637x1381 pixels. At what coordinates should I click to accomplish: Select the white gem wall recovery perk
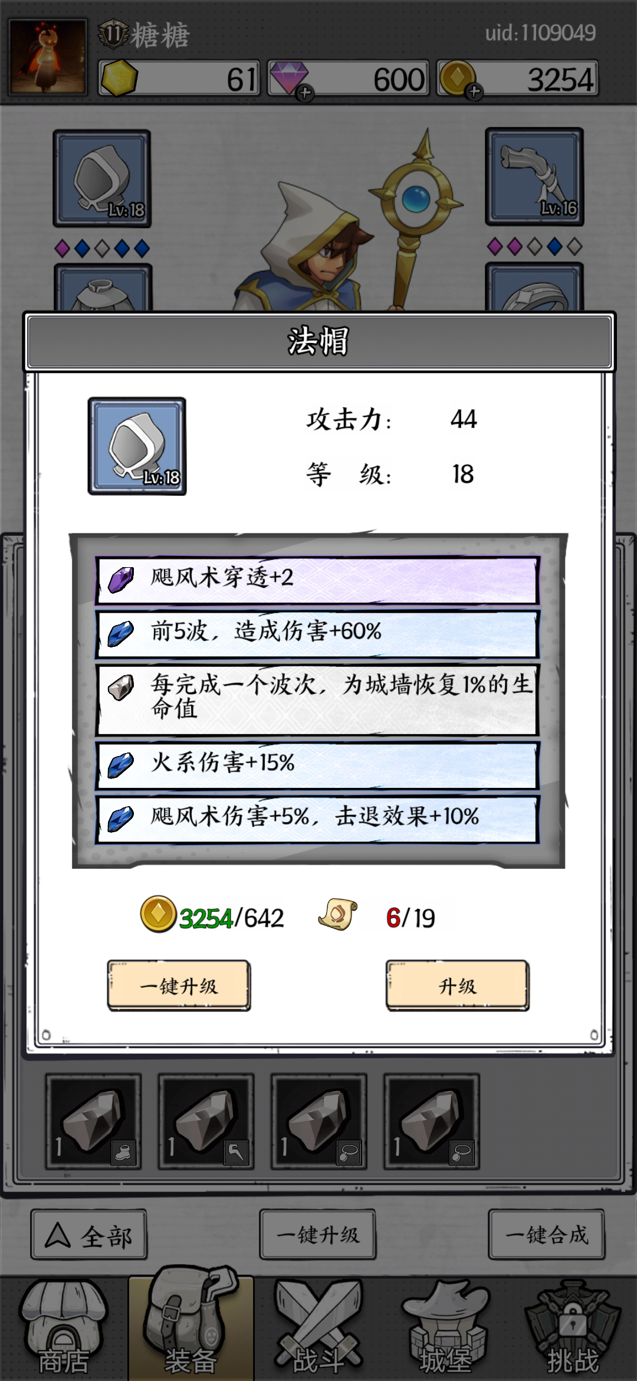[318, 700]
